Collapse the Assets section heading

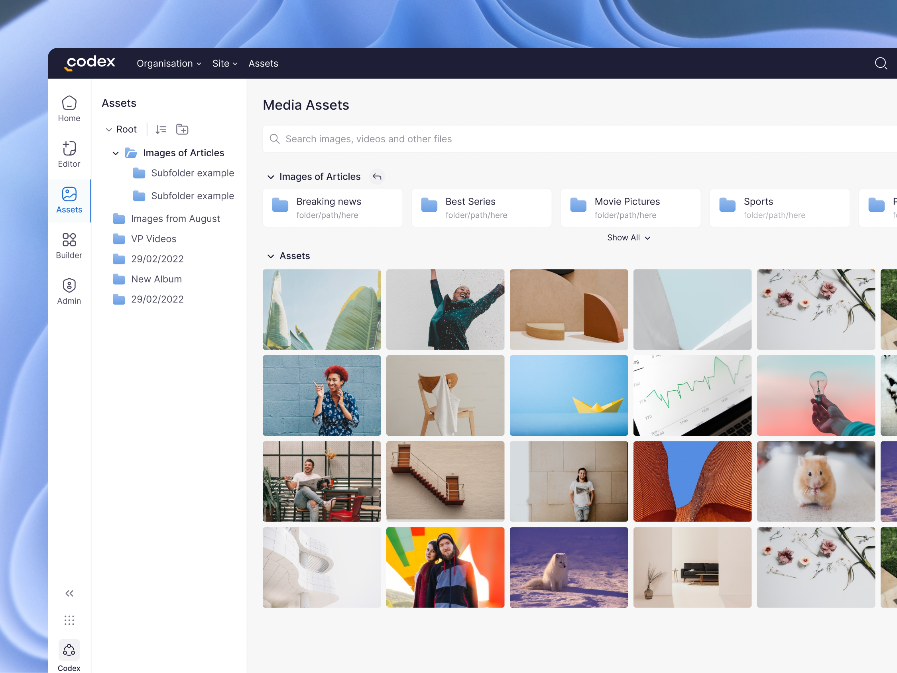pos(271,256)
